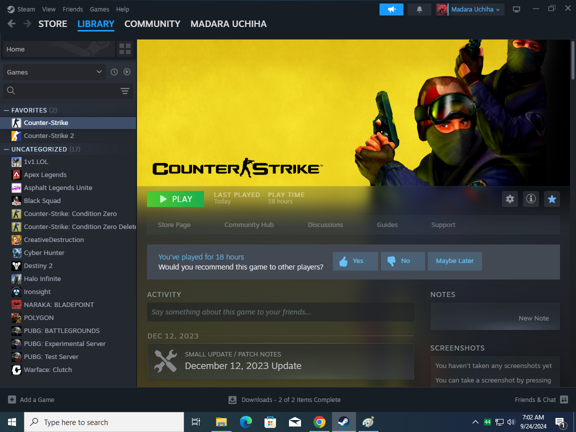Click the announcements megaphone icon
The image size is (576, 432).
click(x=391, y=9)
